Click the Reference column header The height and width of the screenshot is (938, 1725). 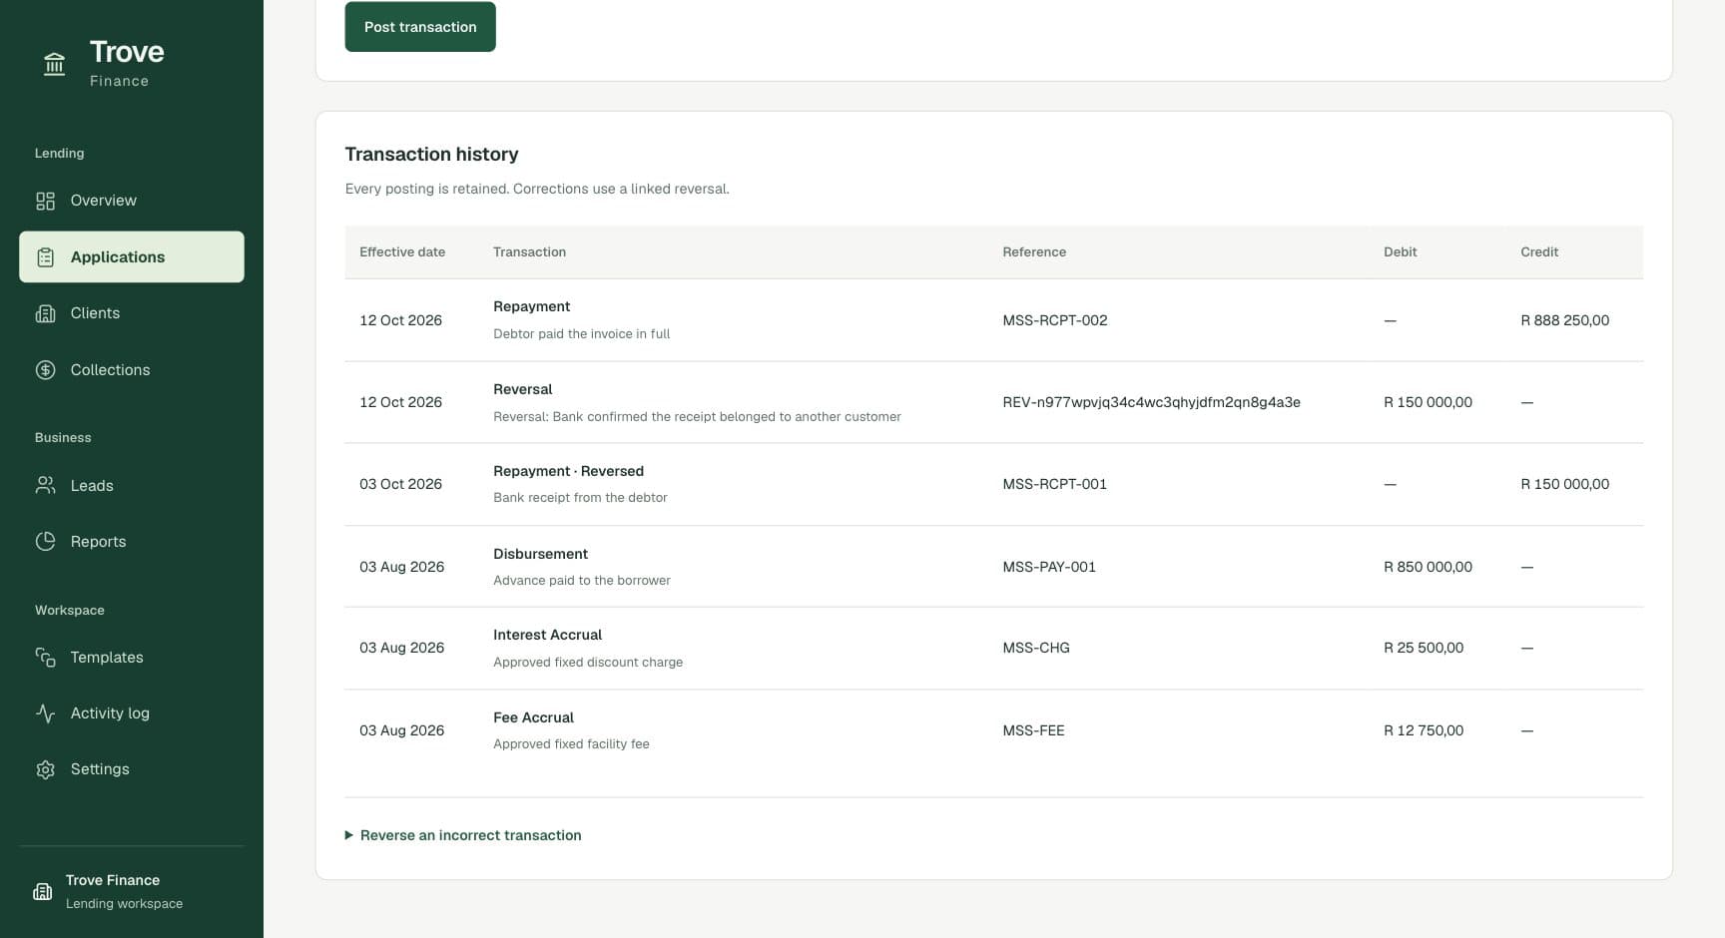1034,252
